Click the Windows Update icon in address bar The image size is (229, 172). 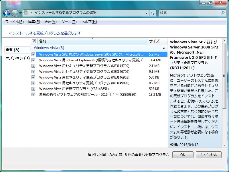(26, 13)
